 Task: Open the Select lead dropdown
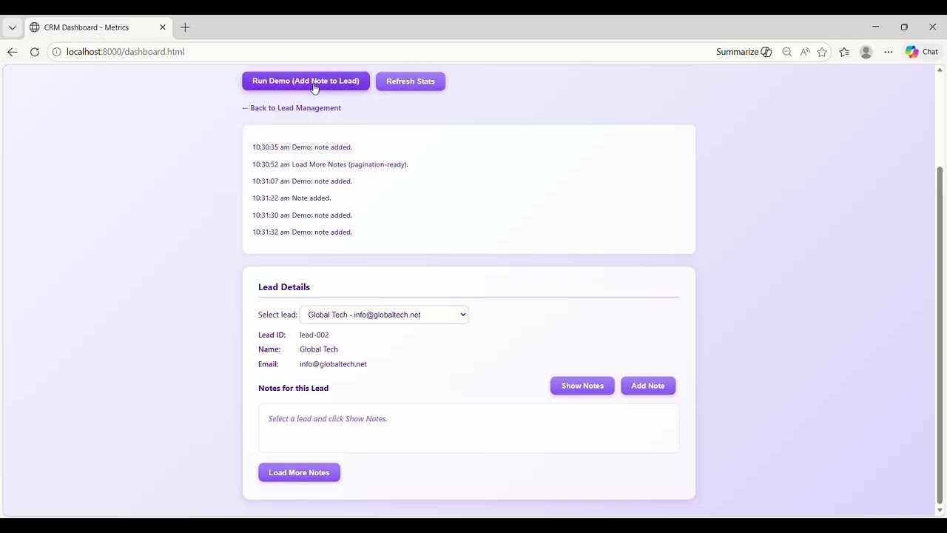click(x=384, y=315)
